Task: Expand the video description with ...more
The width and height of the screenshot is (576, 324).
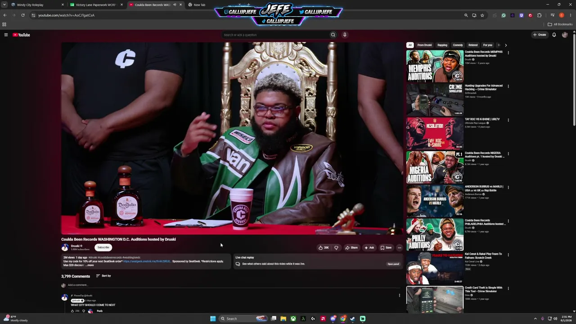Action: 90,265
